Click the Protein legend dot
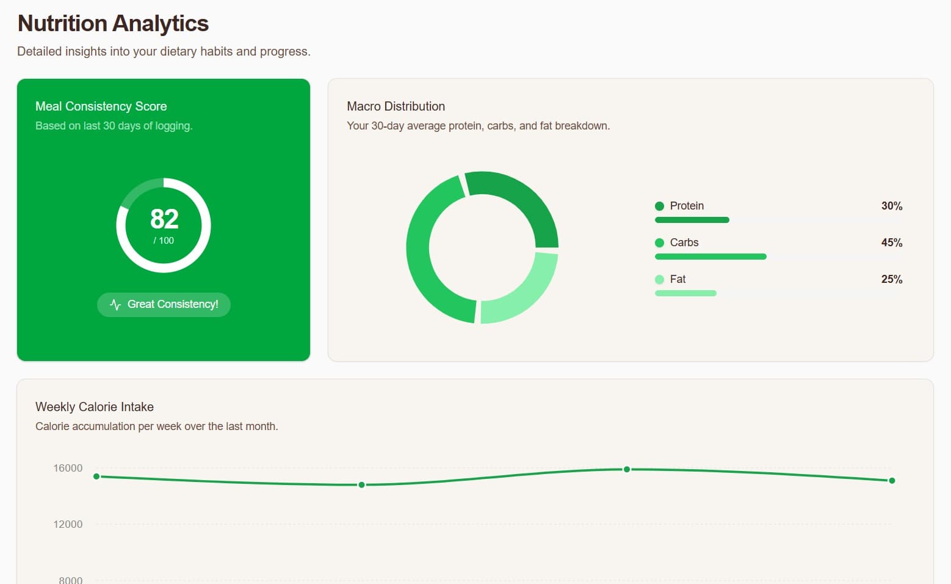The image size is (951, 584). coord(659,206)
